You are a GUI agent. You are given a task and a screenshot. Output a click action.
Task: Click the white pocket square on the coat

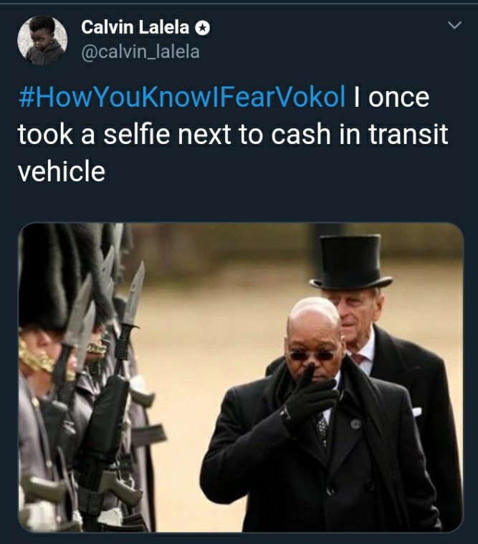[416, 412]
